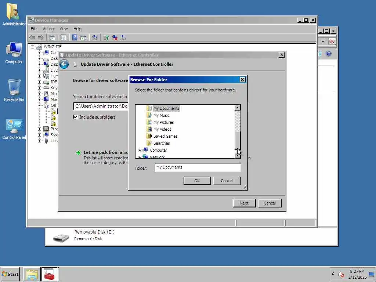This screenshot has height=282, width=376.
Task: Click the Recycle Bin desktop icon
Action: point(14,90)
